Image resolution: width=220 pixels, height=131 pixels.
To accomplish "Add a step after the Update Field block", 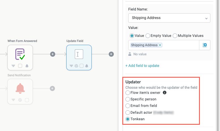I will click(x=111, y=54).
